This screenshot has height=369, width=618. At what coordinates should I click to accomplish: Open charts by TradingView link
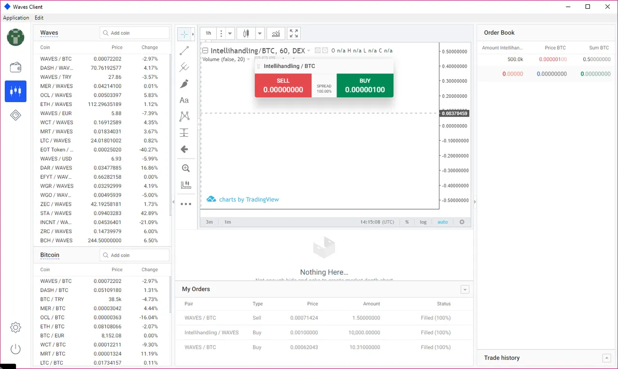243,199
